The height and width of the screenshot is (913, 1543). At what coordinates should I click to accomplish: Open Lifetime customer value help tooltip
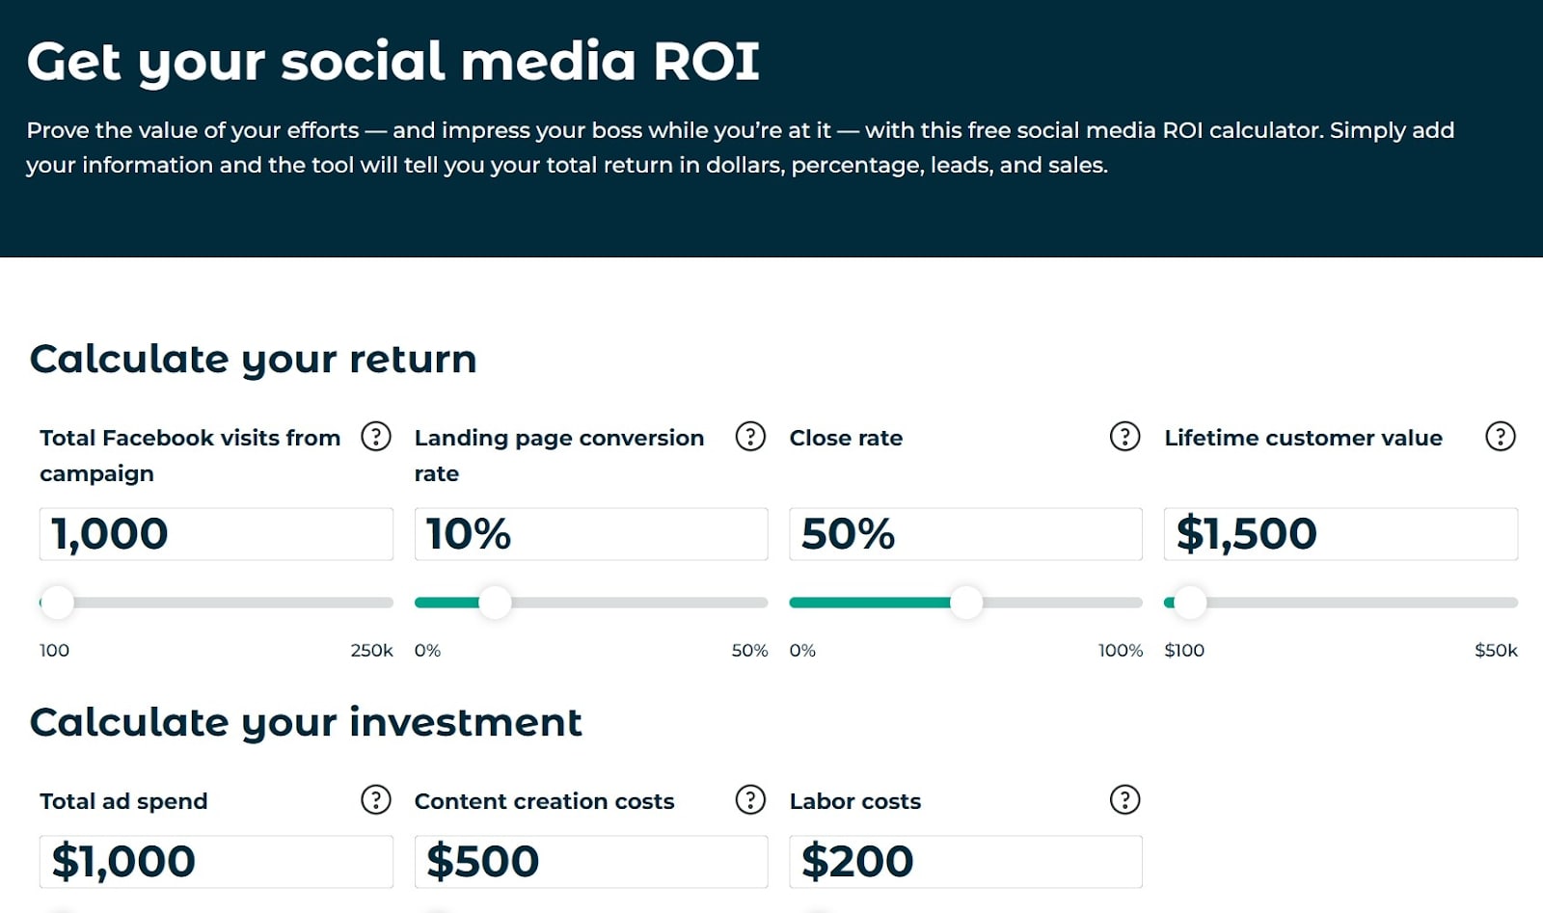(1500, 437)
